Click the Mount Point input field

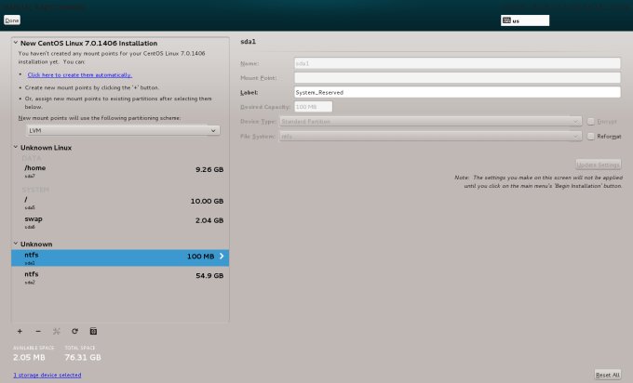[457, 78]
